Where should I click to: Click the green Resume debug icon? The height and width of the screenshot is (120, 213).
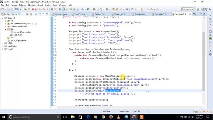[x=25, y=9]
